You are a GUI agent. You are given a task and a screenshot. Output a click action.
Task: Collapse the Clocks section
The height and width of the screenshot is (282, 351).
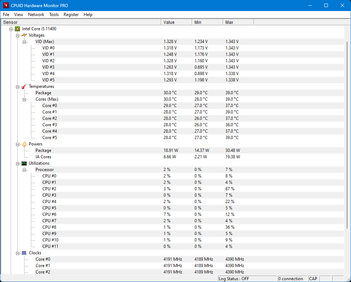[x=17, y=253]
